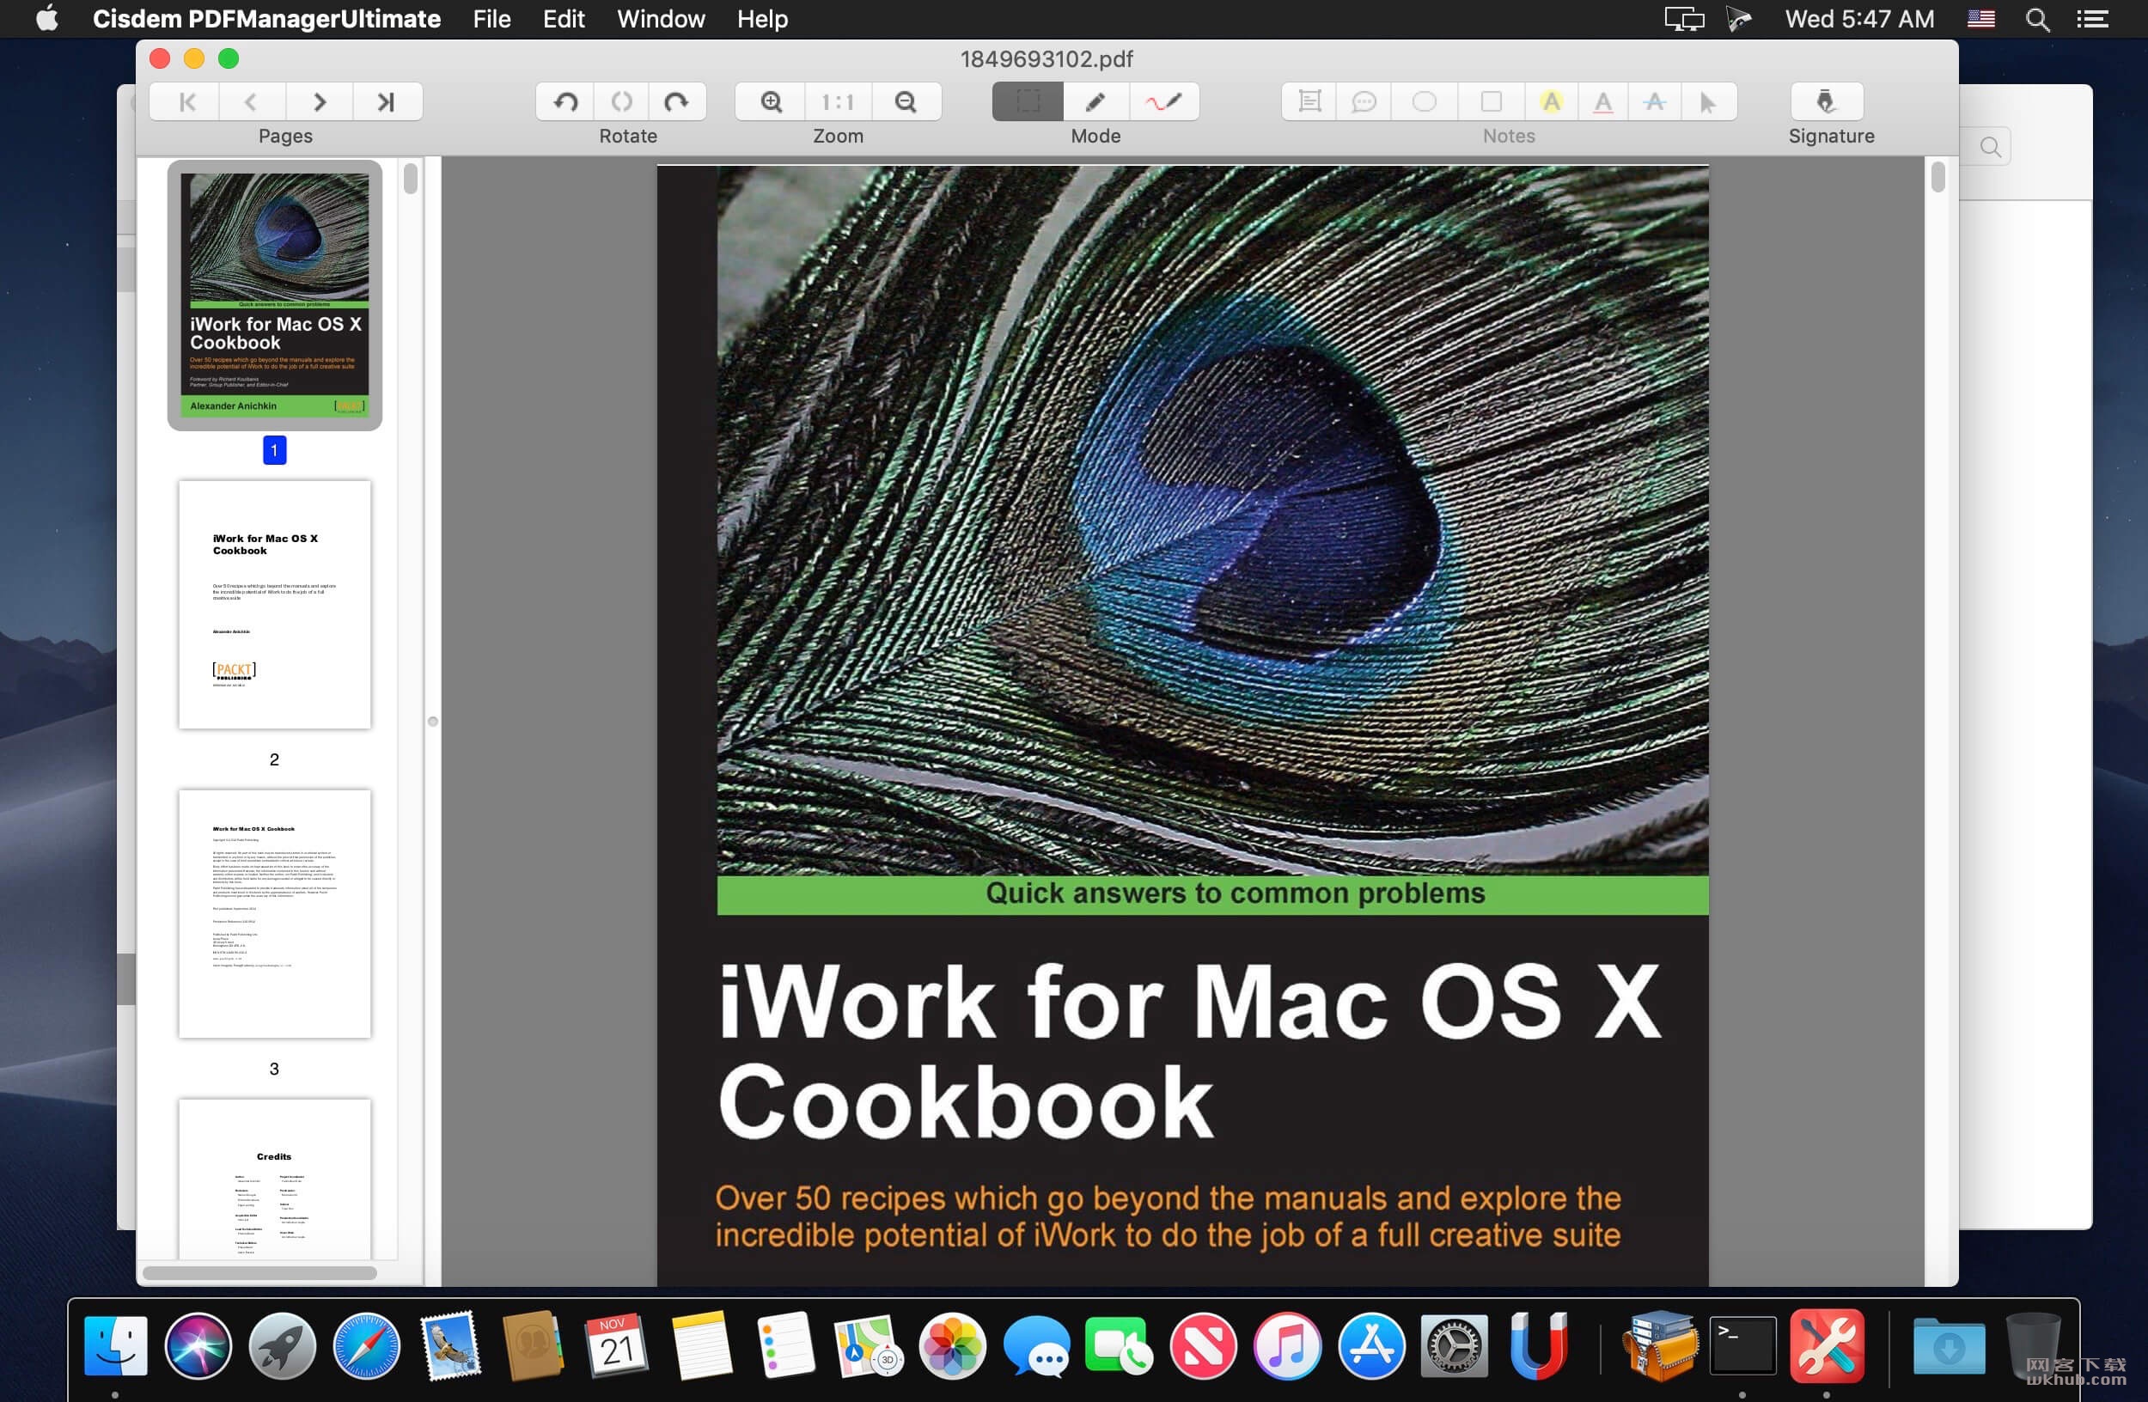The width and height of the screenshot is (2148, 1402).
Task: Reset zoom to 1:1
Action: tap(839, 102)
